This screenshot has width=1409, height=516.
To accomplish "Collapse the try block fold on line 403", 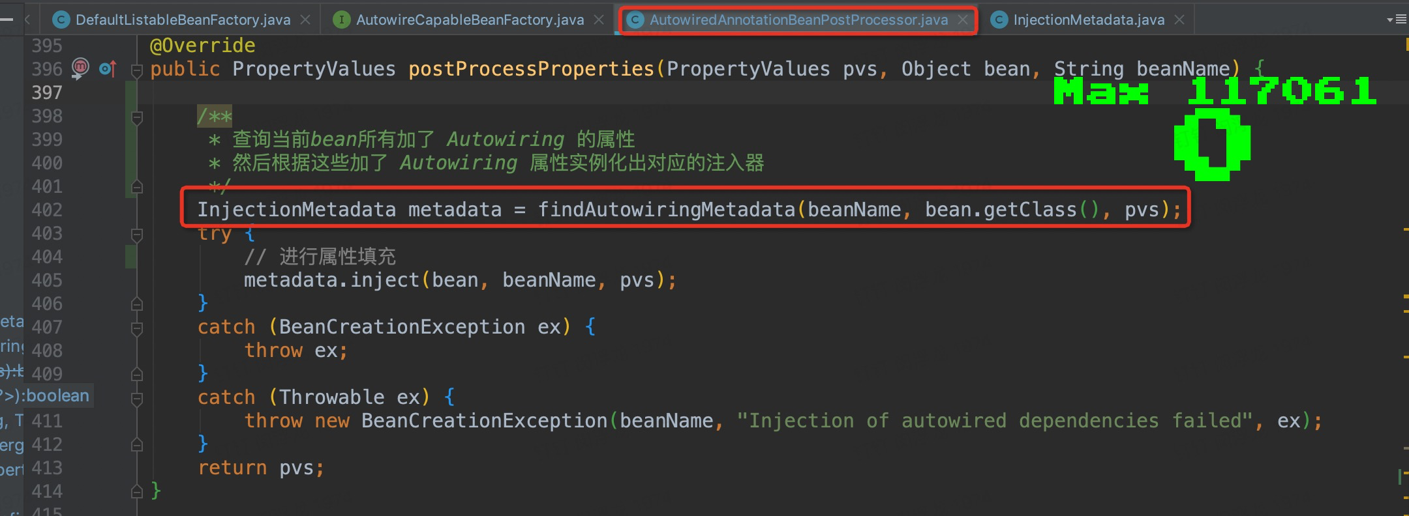I will click(x=137, y=234).
